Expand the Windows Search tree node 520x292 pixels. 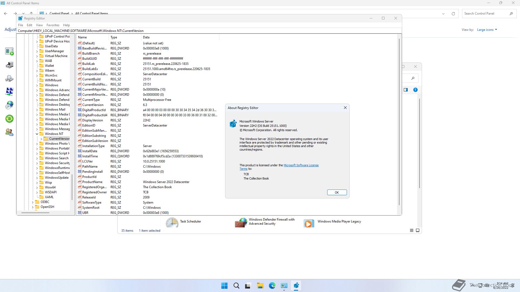tap(37, 158)
